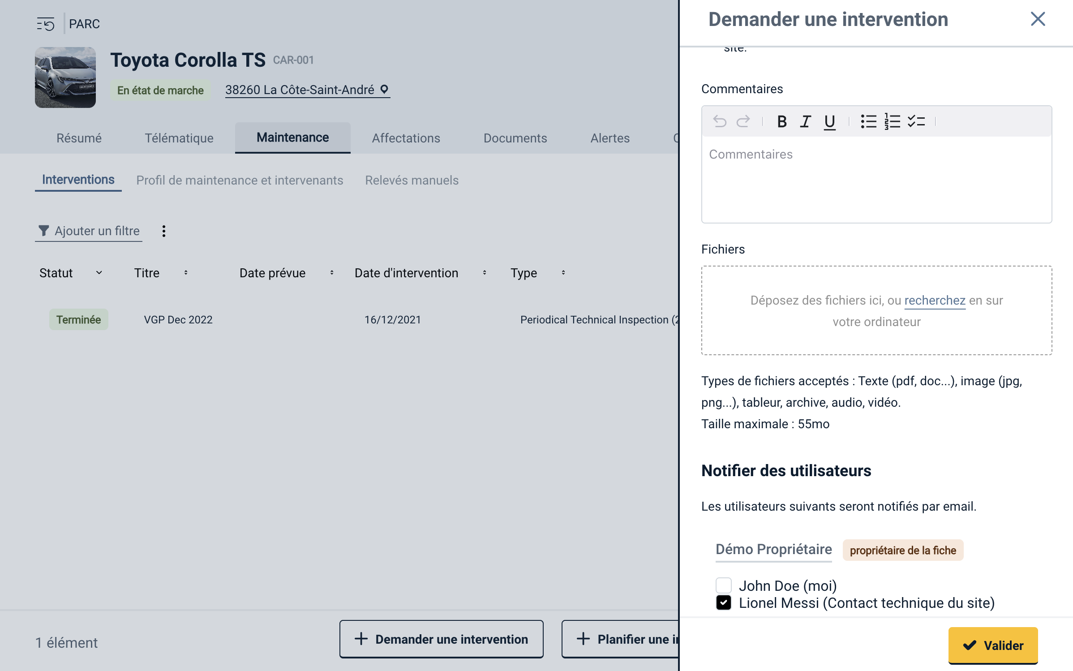Insert a checklist in comments
This screenshot has width=1073, height=671.
tap(916, 121)
